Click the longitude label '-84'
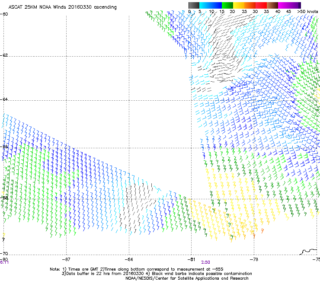This screenshot has height=281, width=320. (x=129, y=259)
